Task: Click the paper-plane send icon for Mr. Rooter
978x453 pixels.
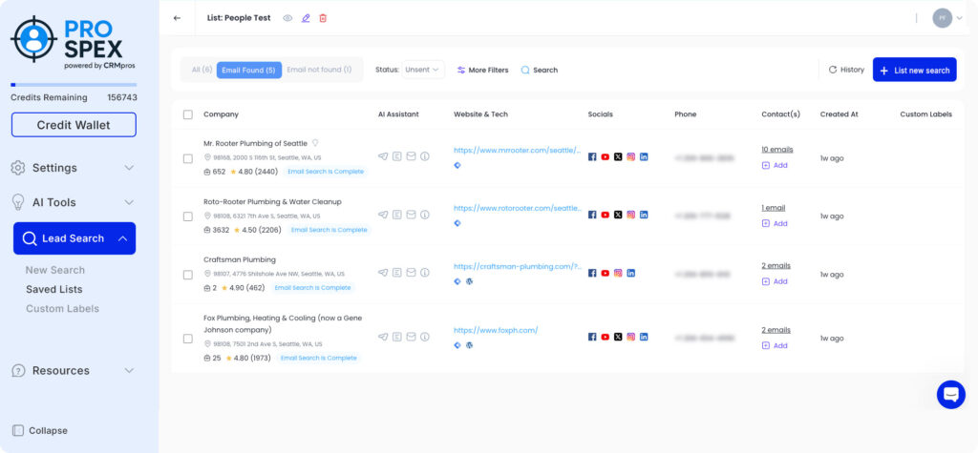Action: (383, 156)
